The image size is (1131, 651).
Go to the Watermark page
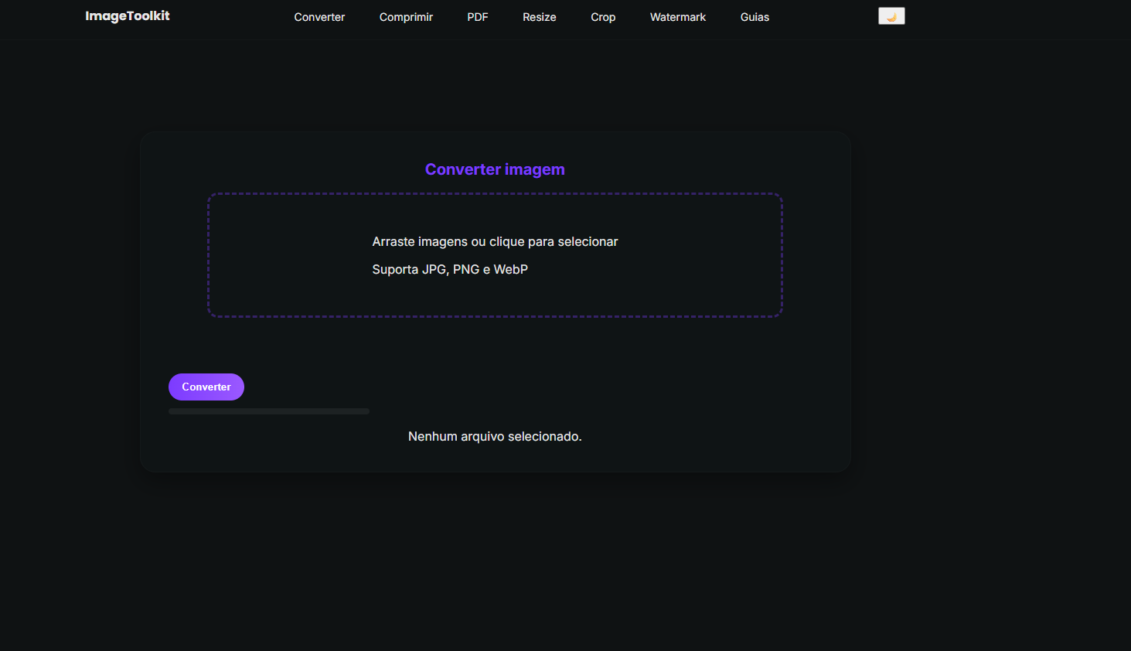coord(678,17)
